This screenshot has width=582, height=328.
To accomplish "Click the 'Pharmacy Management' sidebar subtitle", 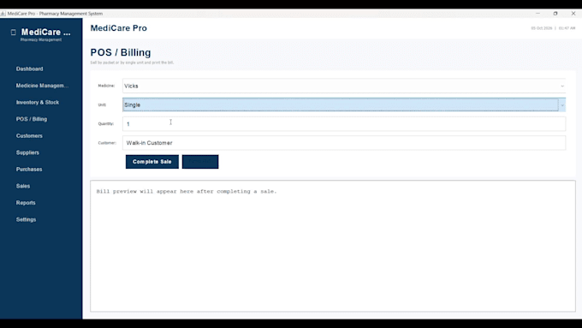I will (x=41, y=39).
